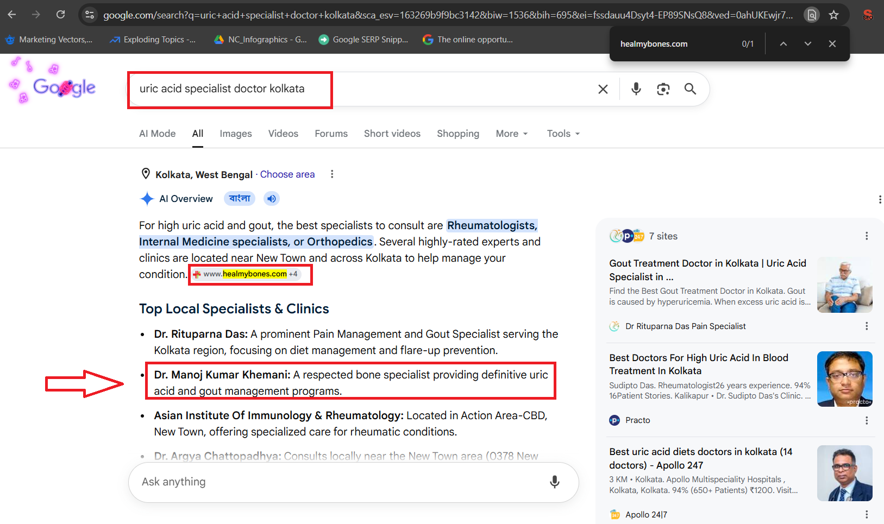This screenshot has height=524, width=884.
Task: Click the Choose area link
Action: [287, 174]
